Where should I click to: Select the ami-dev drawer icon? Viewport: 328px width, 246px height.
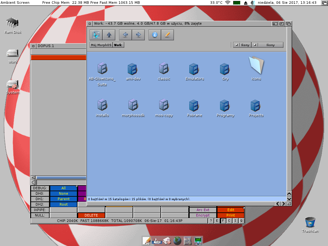pos(133,71)
